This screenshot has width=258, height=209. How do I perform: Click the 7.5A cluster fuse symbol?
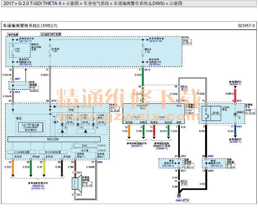[50, 50]
